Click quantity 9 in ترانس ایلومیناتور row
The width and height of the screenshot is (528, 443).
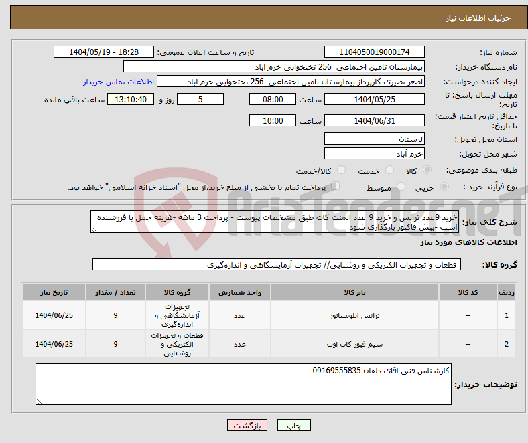click(x=115, y=315)
